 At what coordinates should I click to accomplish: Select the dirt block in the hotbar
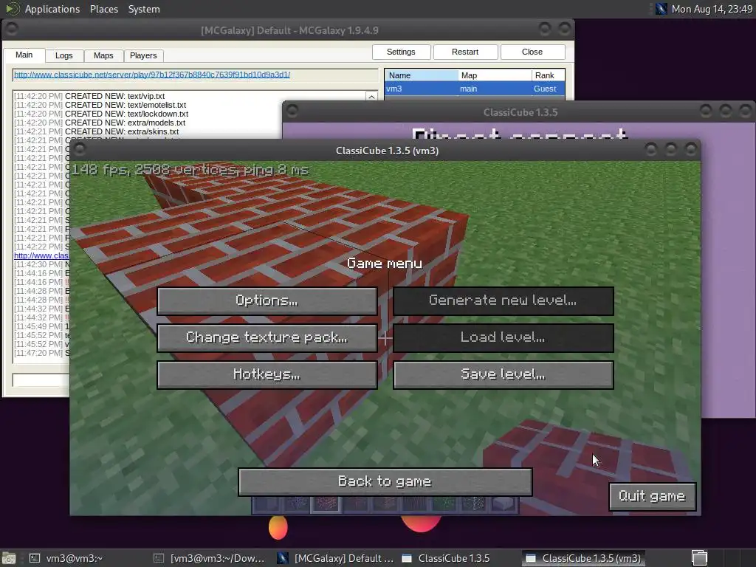click(355, 504)
